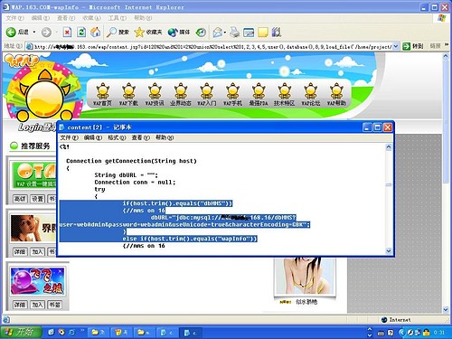
Task: Print the page with printer icon
Action: tap(235, 32)
